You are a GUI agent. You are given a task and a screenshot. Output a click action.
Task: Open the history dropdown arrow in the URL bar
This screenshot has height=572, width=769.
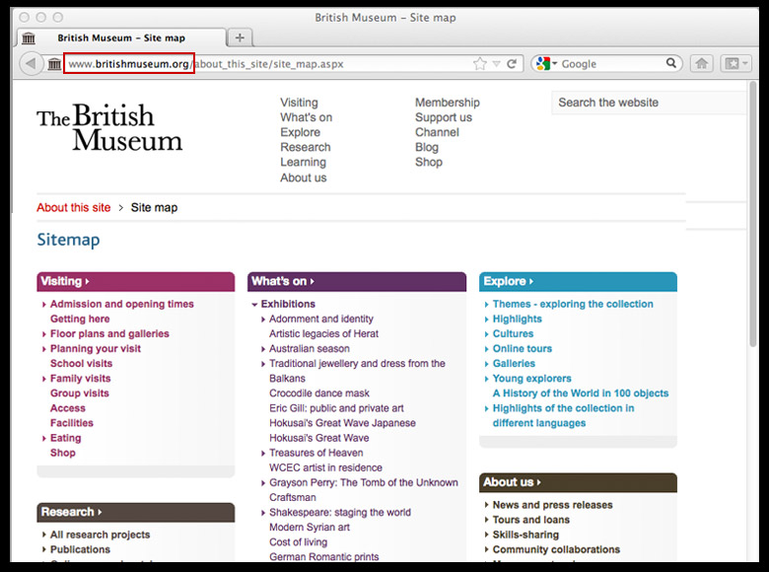click(498, 64)
